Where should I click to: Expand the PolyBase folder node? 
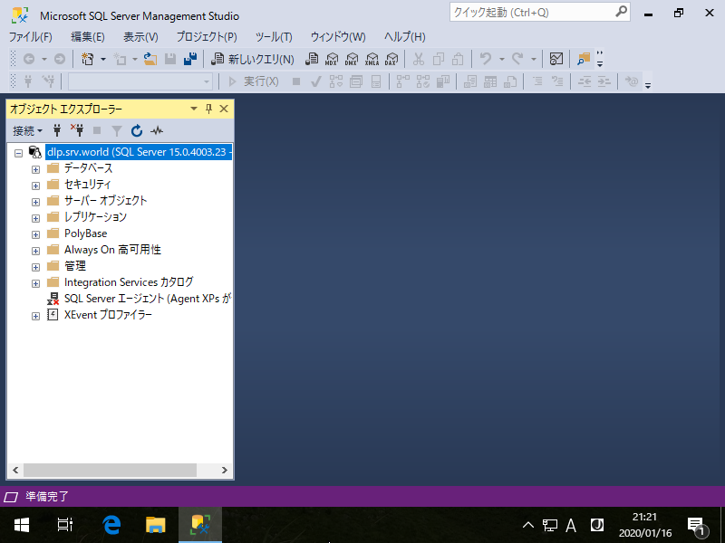[x=35, y=234]
